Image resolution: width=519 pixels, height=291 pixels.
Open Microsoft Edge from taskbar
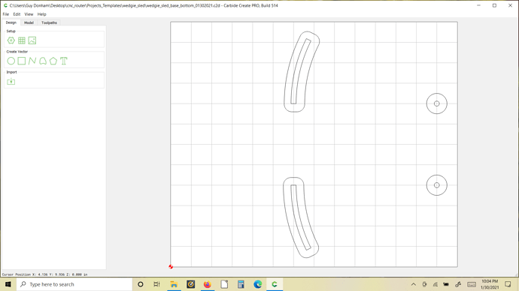click(x=257, y=284)
